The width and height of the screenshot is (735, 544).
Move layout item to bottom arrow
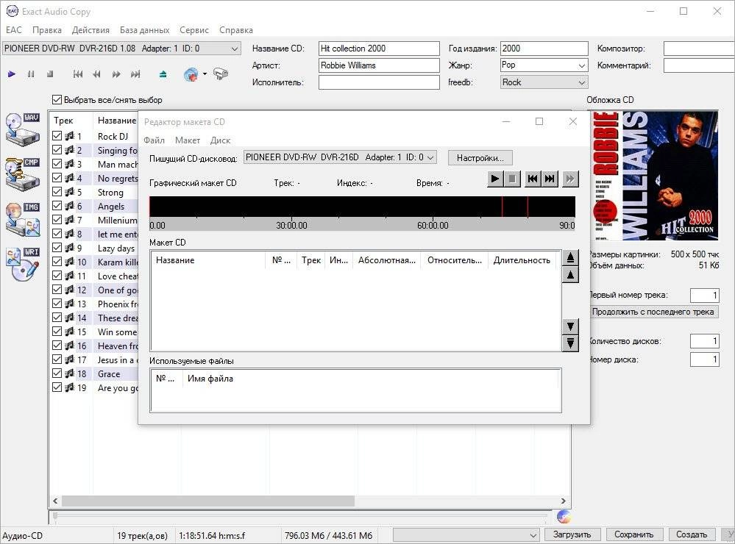(570, 343)
